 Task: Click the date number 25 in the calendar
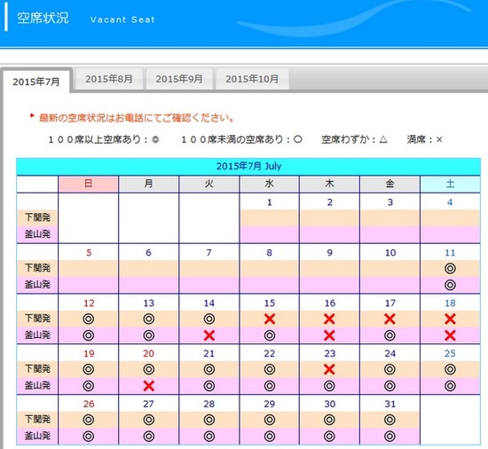[450, 353]
